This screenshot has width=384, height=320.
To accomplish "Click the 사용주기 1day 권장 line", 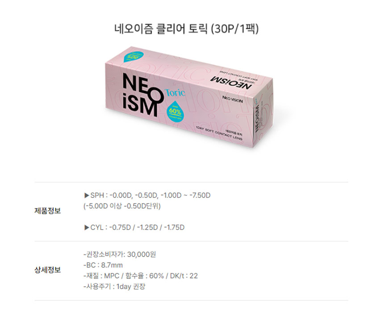I will pos(114,286).
